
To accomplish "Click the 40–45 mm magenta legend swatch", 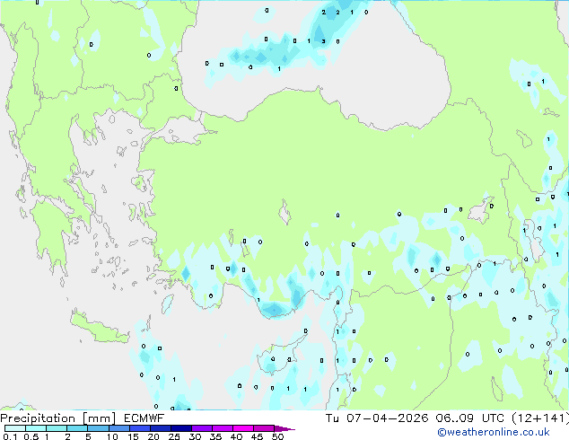I will (243, 428).
